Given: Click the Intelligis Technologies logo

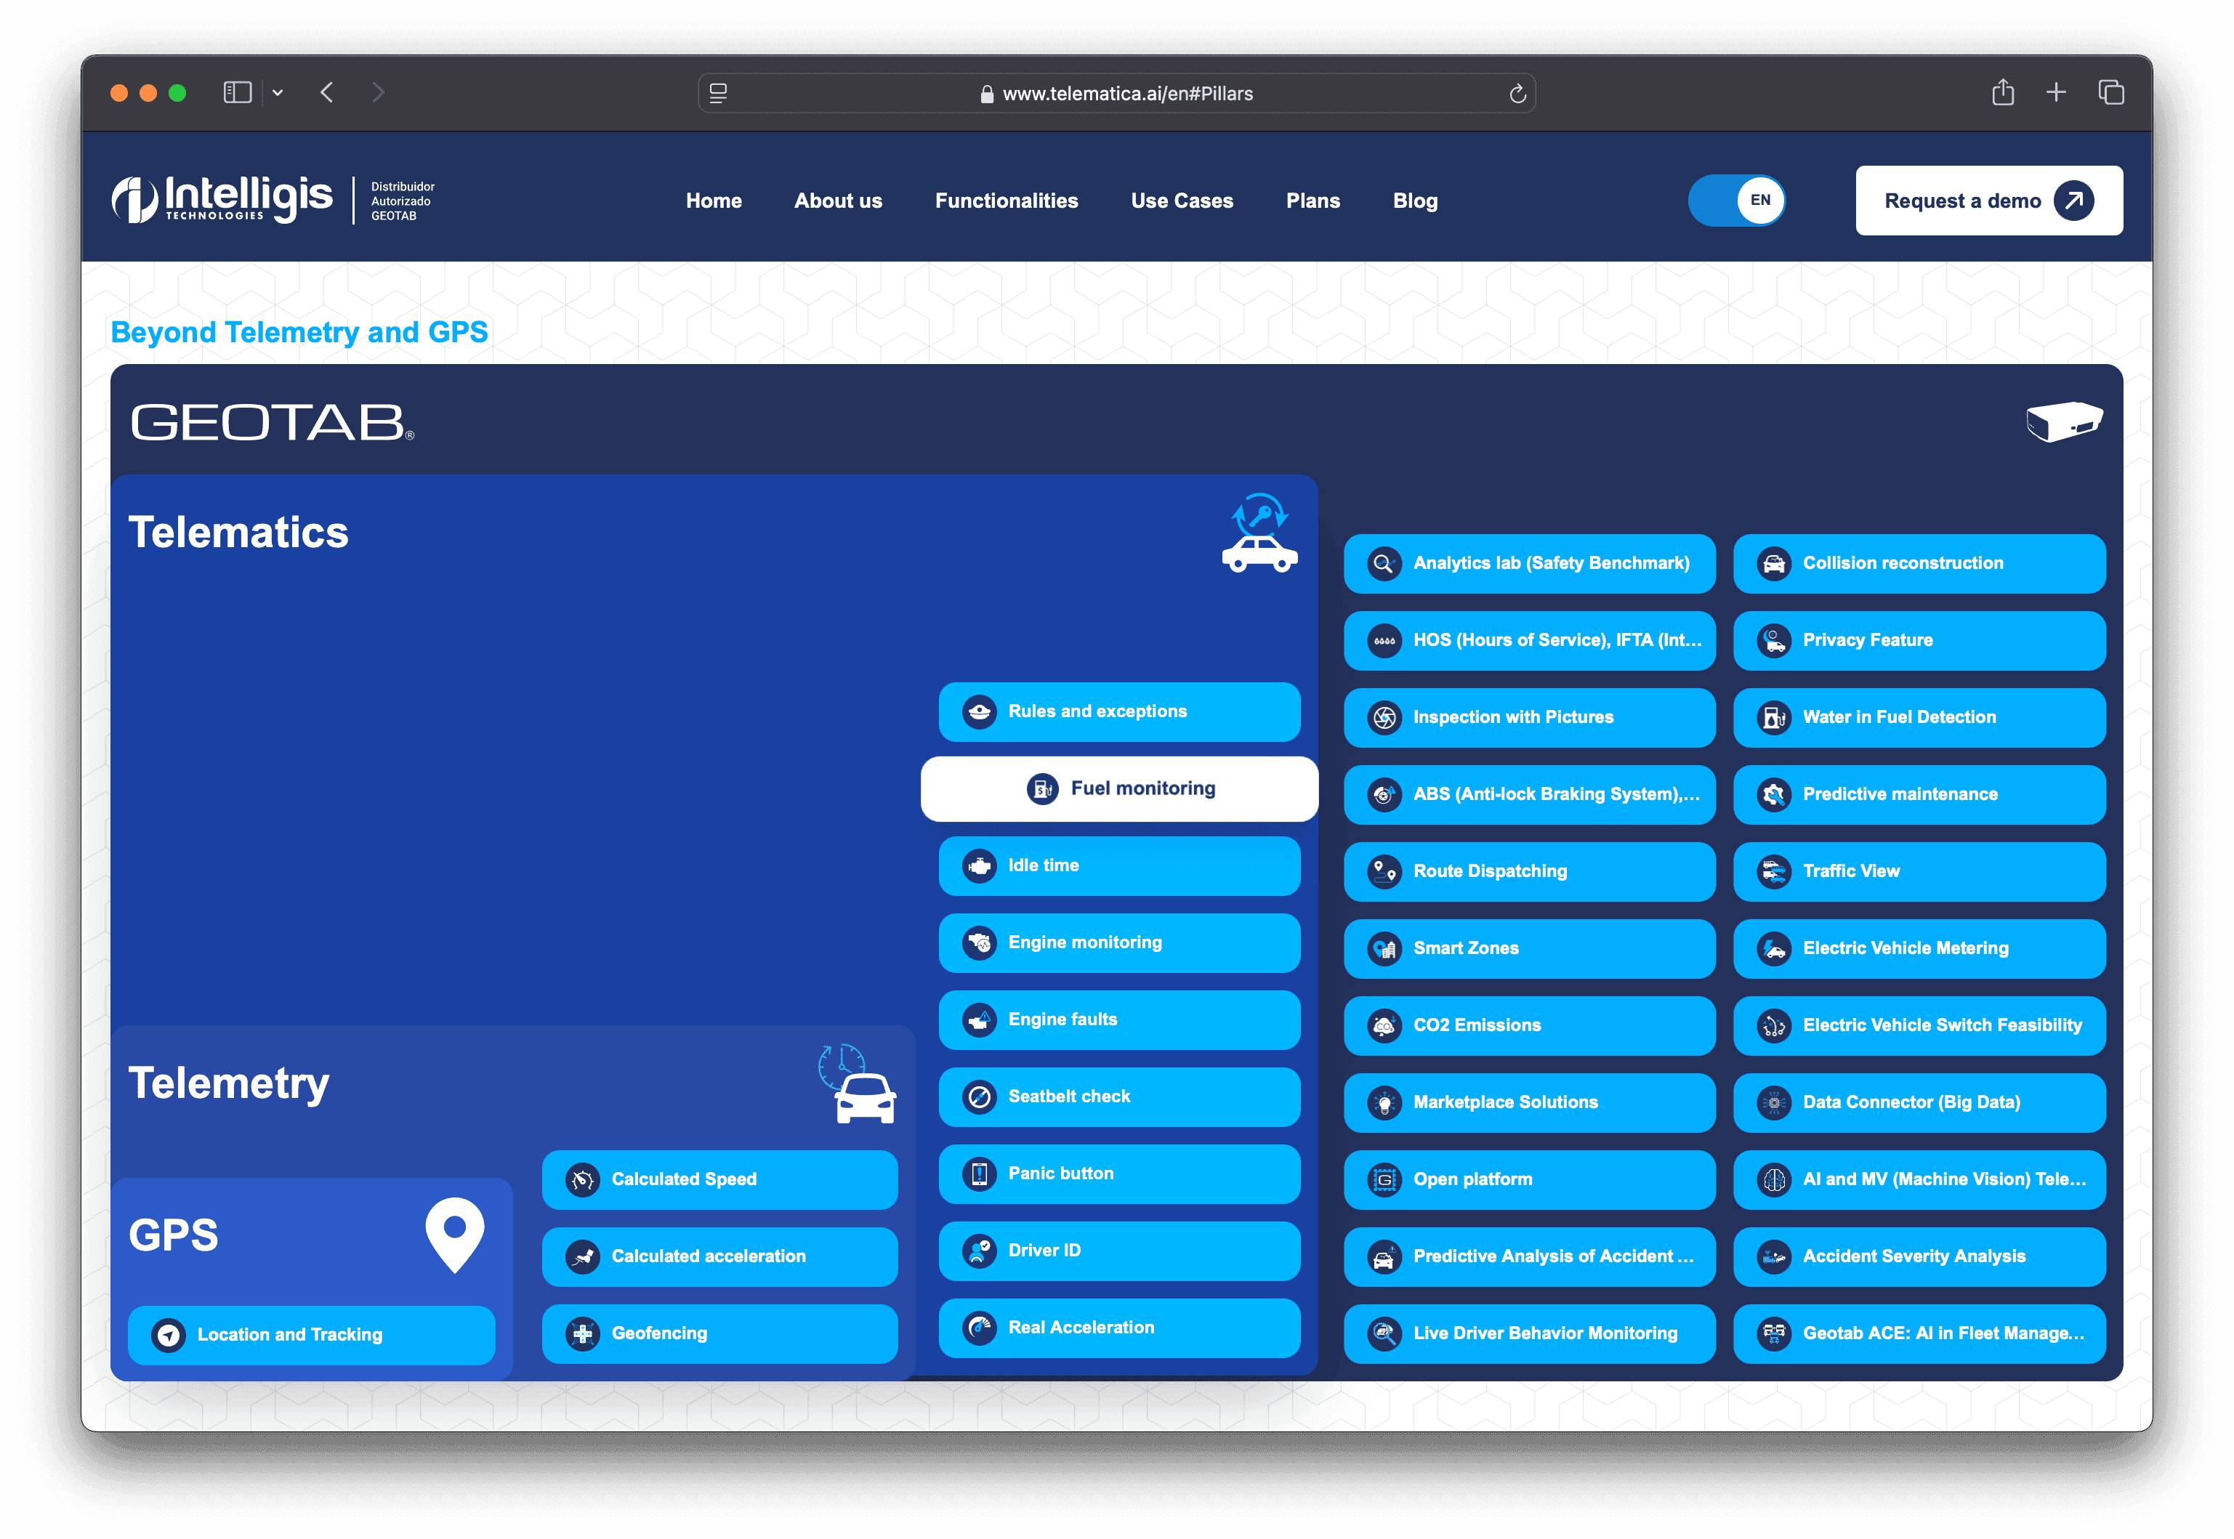Looking at the screenshot, I should click(x=222, y=200).
